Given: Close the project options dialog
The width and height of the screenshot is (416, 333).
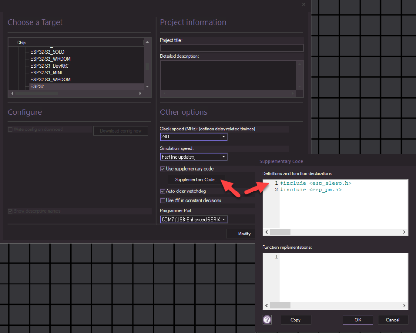Looking at the screenshot, I should click(x=304, y=4).
